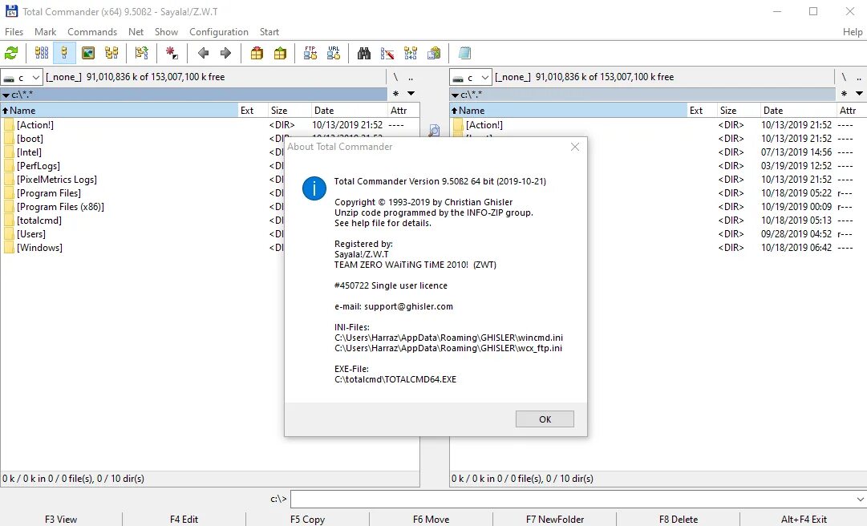The width and height of the screenshot is (867, 526).
Task: Open file search with binoculars icon
Action: tap(364, 53)
